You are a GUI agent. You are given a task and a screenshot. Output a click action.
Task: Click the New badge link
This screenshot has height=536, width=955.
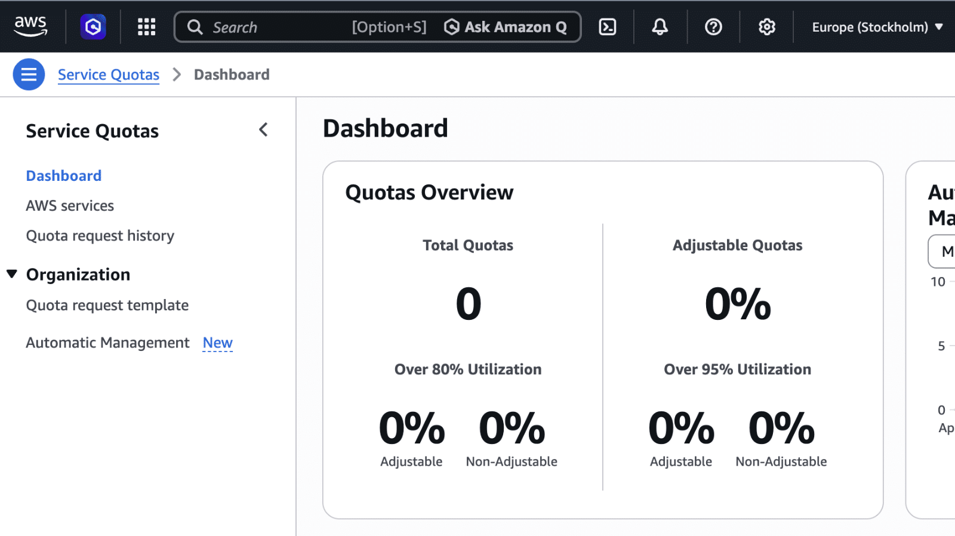[x=218, y=343]
